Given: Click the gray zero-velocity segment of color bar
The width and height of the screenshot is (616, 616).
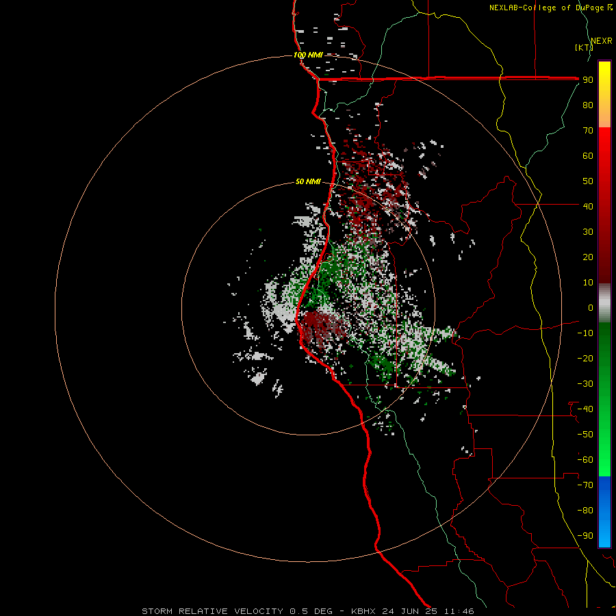Looking at the screenshot, I should [604, 303].
